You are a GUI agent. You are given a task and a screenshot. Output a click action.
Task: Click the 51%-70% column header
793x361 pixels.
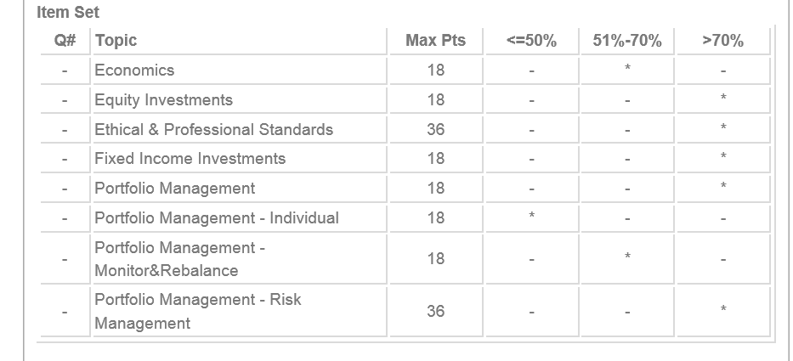click(x=627, y=41)
